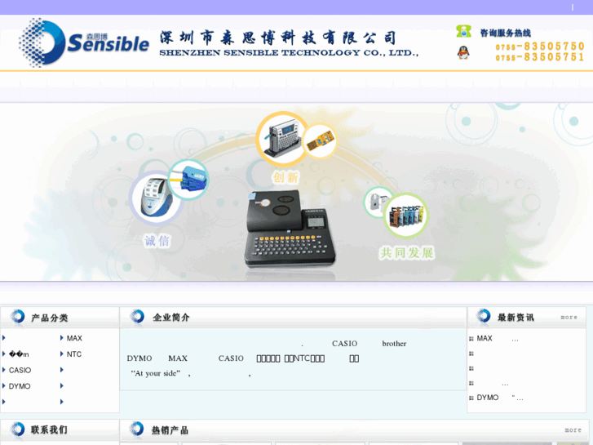The width and height of the screenshot is (593, 445).
Task: Open the QQ penguin chat icon
Action: (463, 52)
